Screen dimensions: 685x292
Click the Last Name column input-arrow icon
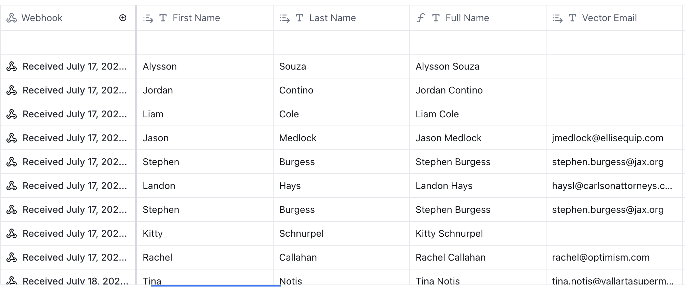pos(285,18)
